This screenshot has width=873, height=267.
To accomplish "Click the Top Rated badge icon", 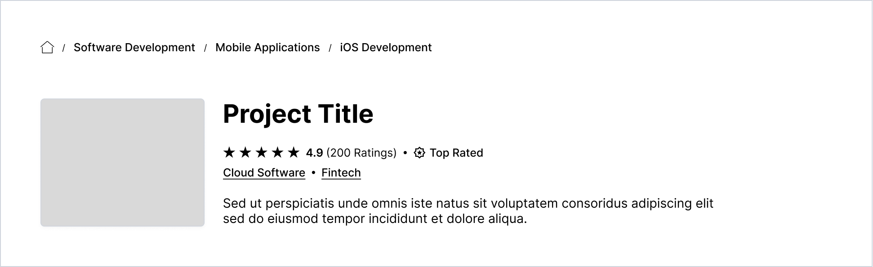I will coord(419,153).
